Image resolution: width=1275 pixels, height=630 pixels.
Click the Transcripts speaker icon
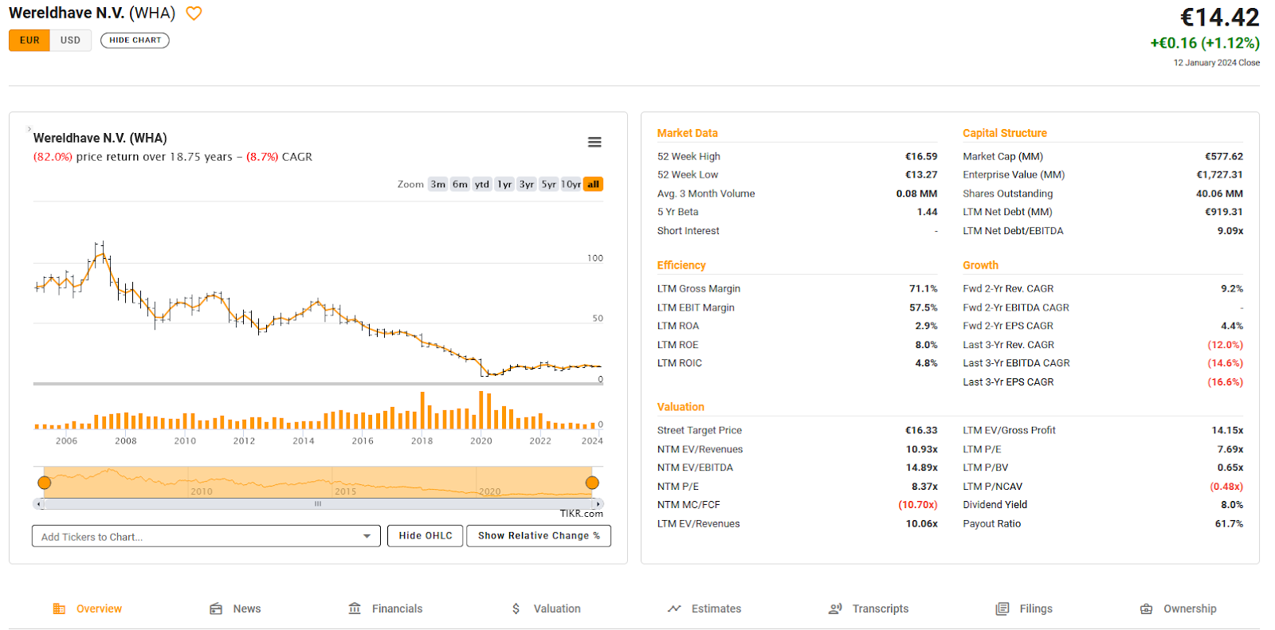(835, 608)
